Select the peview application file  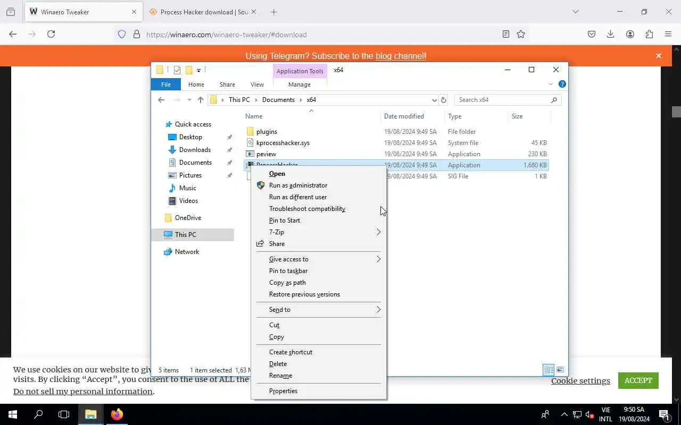pyautogui.click(x=266, y=154)
